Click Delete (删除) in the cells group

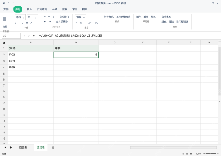(x=146, y=17)
